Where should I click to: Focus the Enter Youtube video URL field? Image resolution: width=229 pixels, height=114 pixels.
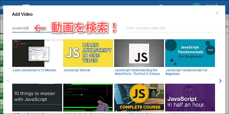coord(171,28)
